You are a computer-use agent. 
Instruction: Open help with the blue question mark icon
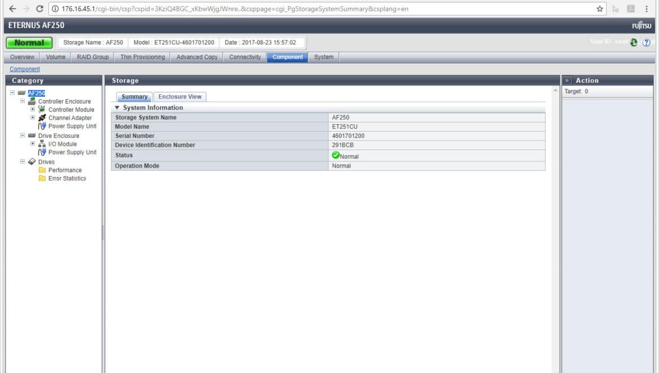647,42
